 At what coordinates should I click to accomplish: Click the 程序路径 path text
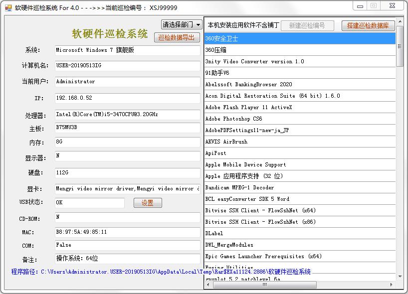(x=161, y=272)
